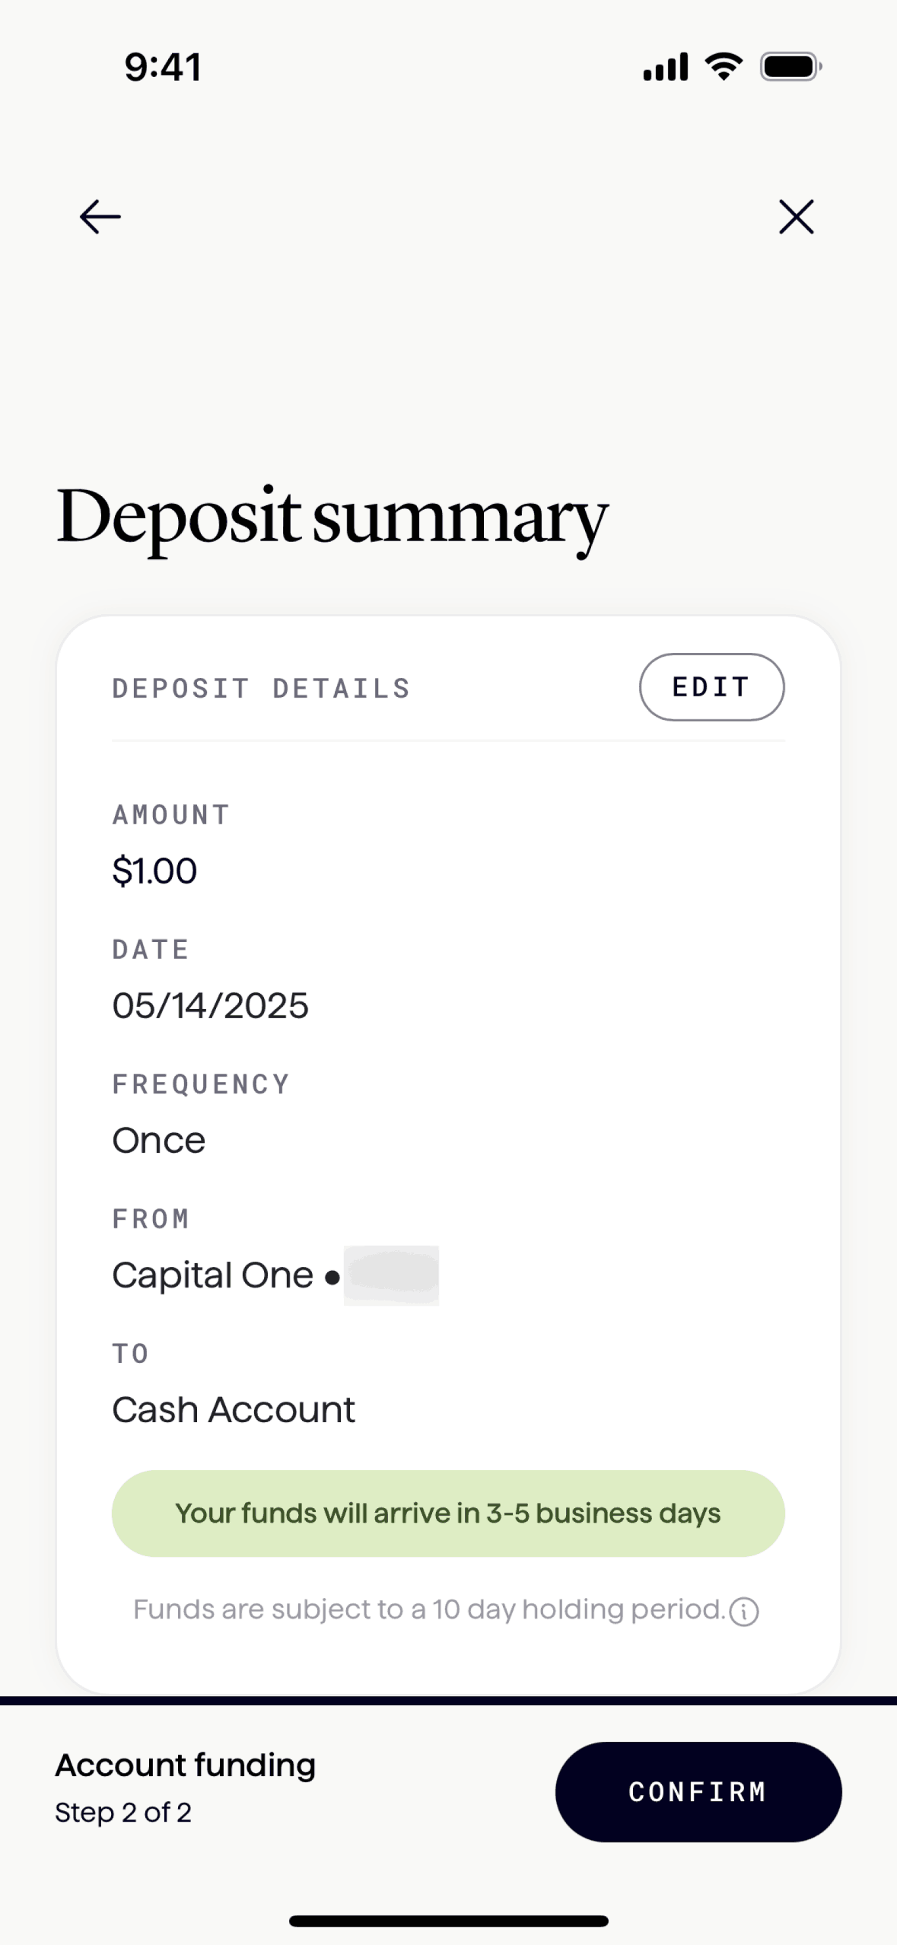The image size is (897, 1945).
Task: Confirm the deposit
Action: [x=698, y=1791]
